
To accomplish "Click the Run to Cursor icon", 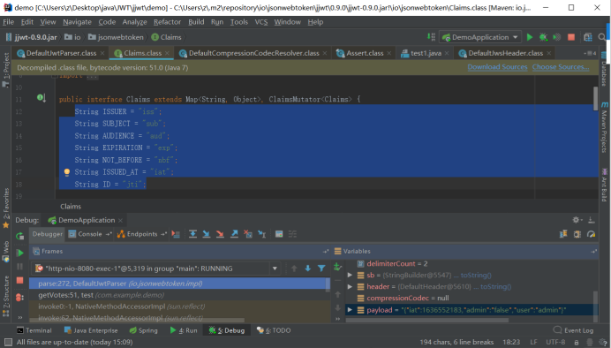I will point(262,234).
